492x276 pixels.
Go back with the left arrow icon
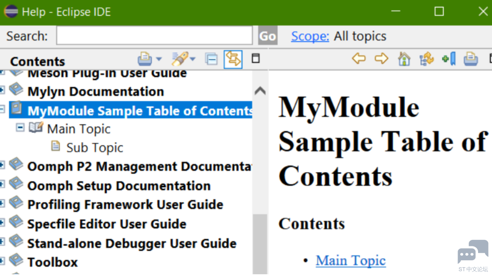pyautogui.click(x=359, y=58)
